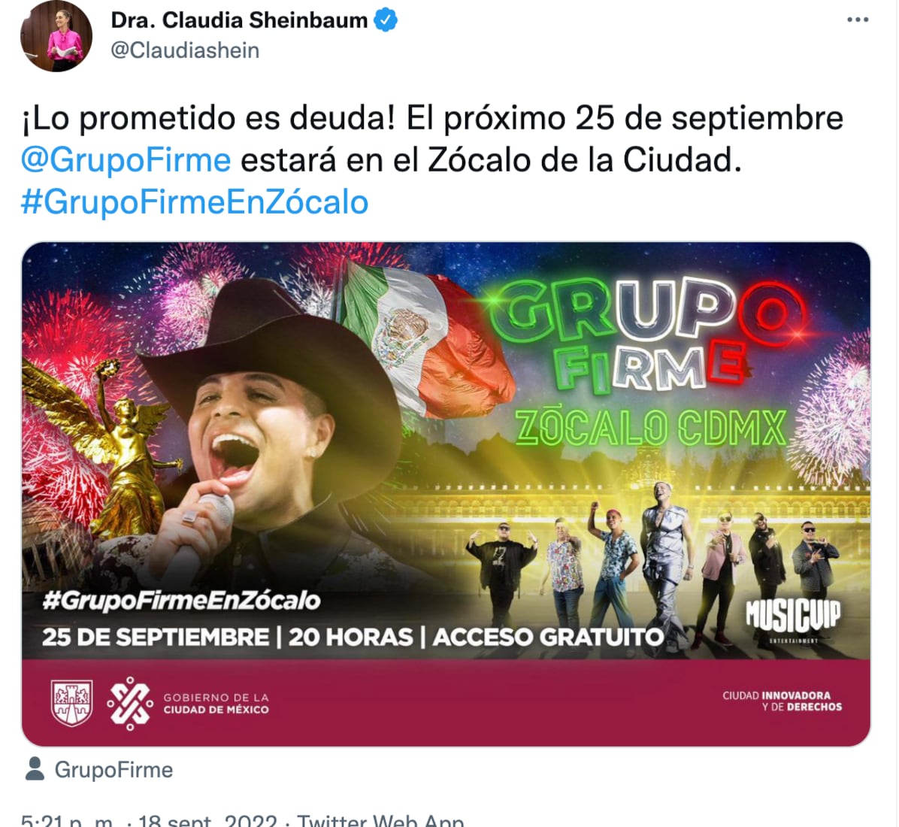Click the tagged person icon below image

[35, 769]
